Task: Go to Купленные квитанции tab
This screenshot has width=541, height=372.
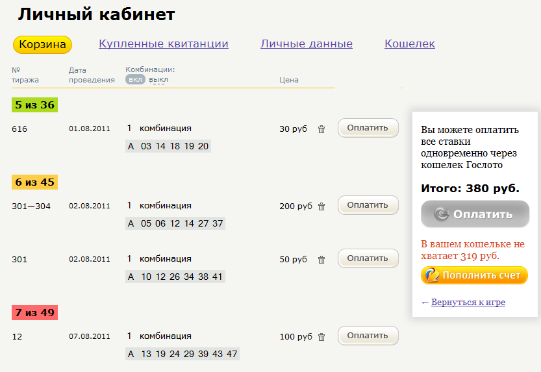Action: coord(164,44)
